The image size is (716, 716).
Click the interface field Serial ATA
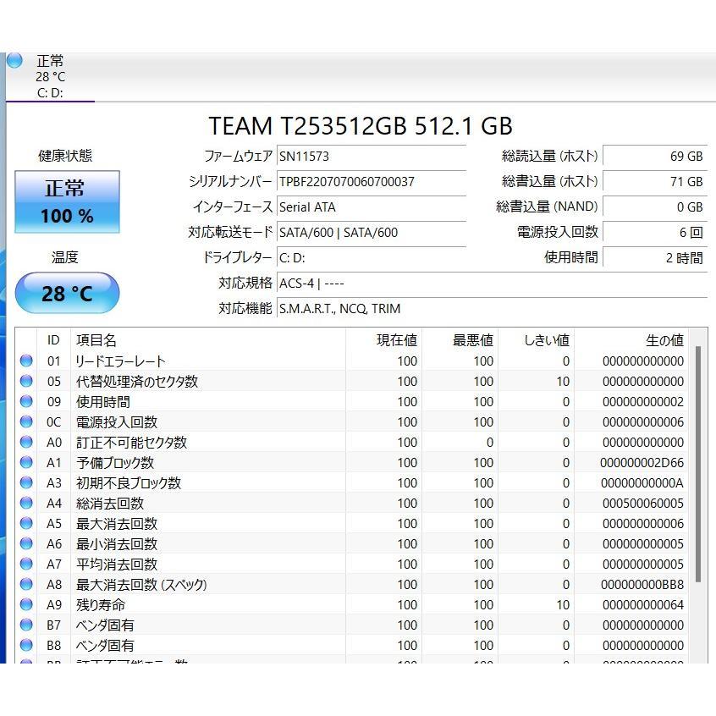coord(372,207)
